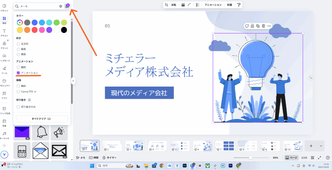Expand the dropdown arrow beside add page
This screenshot has width=332, height=170.
coord(321,146)
